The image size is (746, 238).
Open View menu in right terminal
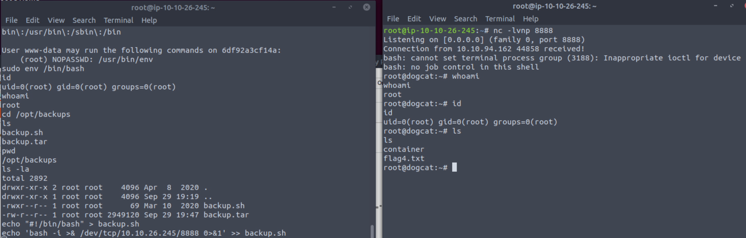click(437, 19)
